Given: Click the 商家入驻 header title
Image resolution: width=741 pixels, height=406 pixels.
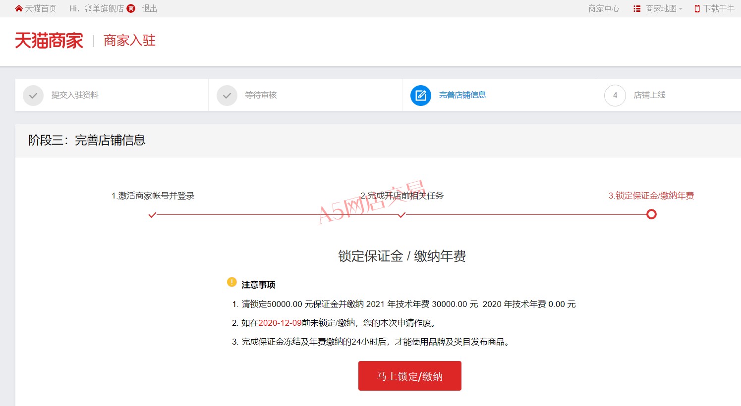Looking at the screenshot, I should point(129,41).
